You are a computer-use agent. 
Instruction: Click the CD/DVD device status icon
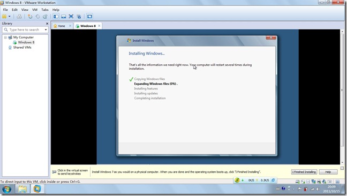[303, 182]
